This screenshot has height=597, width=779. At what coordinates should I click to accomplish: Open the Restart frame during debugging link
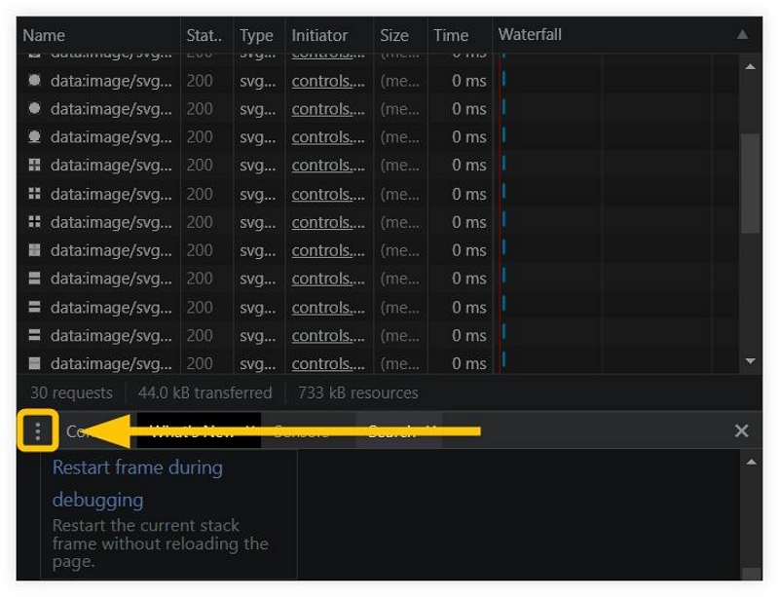pos(137,483)
